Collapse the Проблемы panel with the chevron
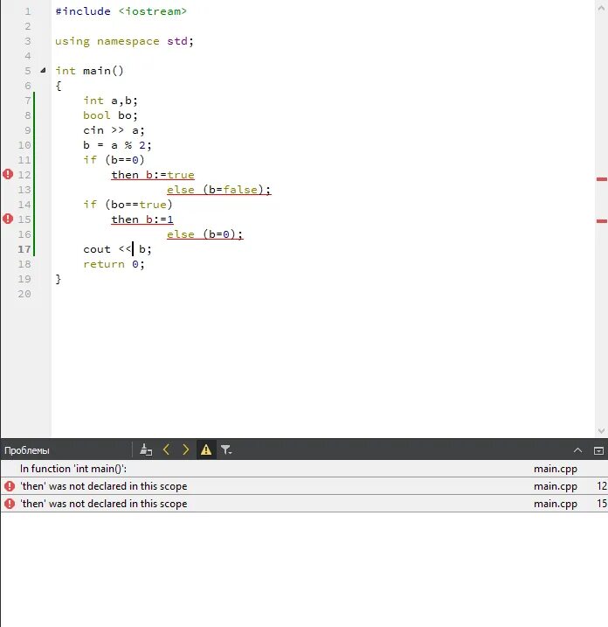This screenshot has height=627, width=608. pyautogui.click(x=577, y=450)
